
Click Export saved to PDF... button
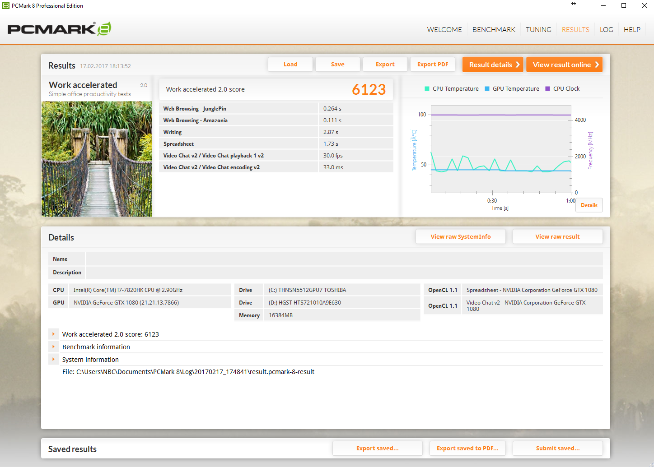[x=468, y=449]
